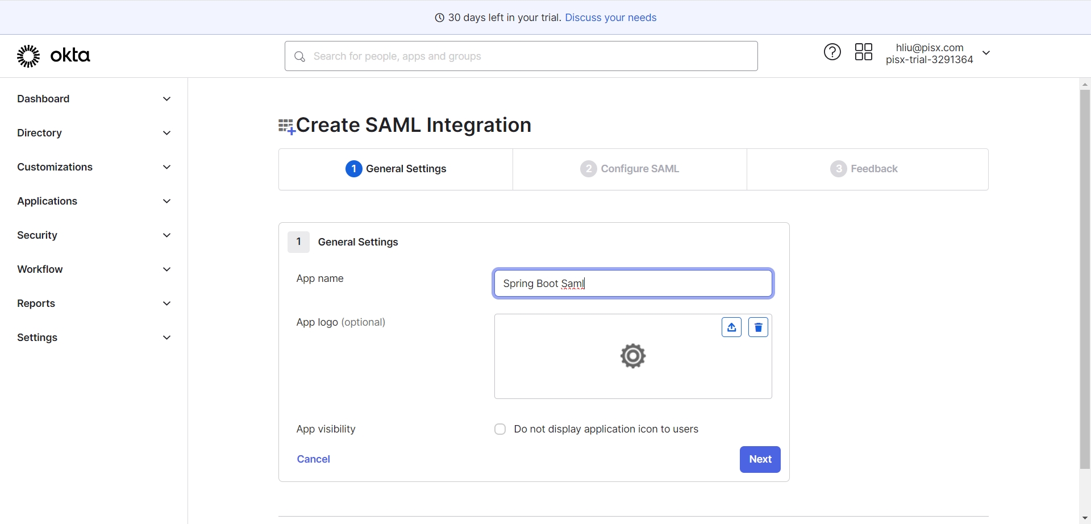Click the Cancel link
Image resolution: width=1091 pixels, height=524 pixels.
tap(313, 459)
